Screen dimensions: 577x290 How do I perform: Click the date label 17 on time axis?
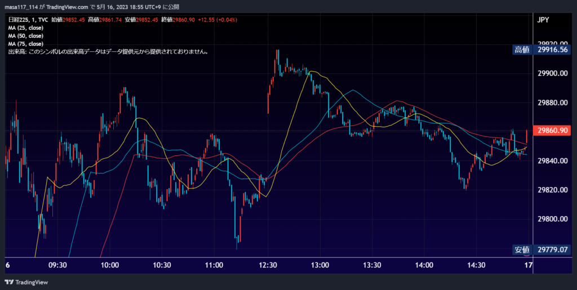pos(528,265)
